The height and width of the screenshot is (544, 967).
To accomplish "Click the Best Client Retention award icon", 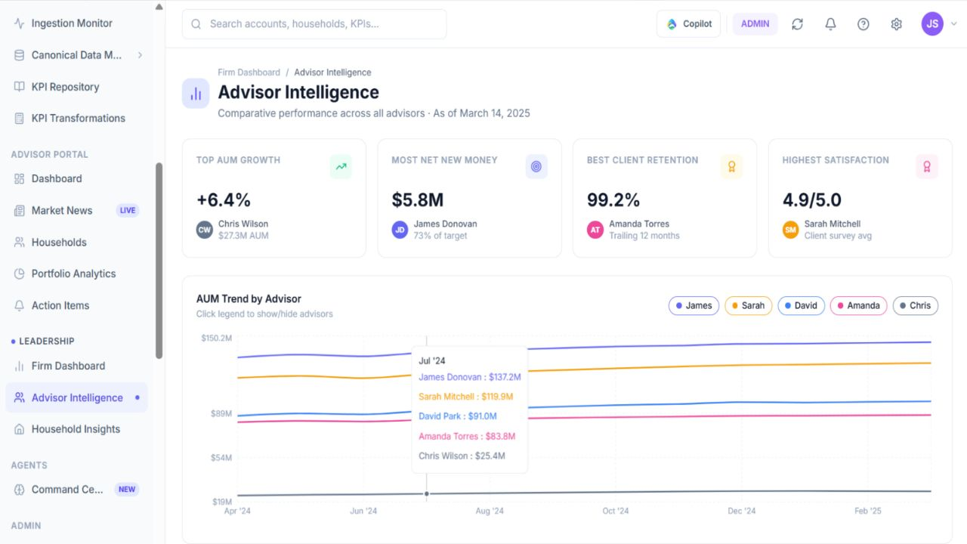I will [731, 166].
